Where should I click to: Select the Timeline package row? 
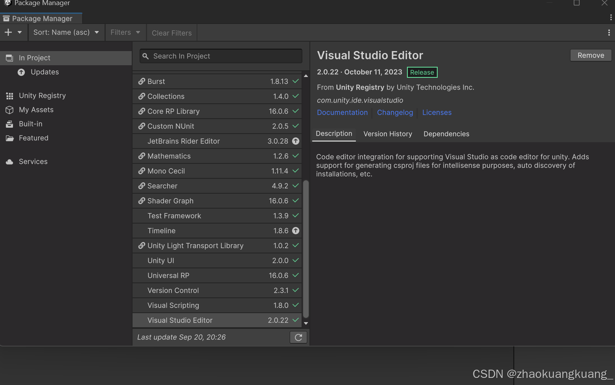coord(217,231)
